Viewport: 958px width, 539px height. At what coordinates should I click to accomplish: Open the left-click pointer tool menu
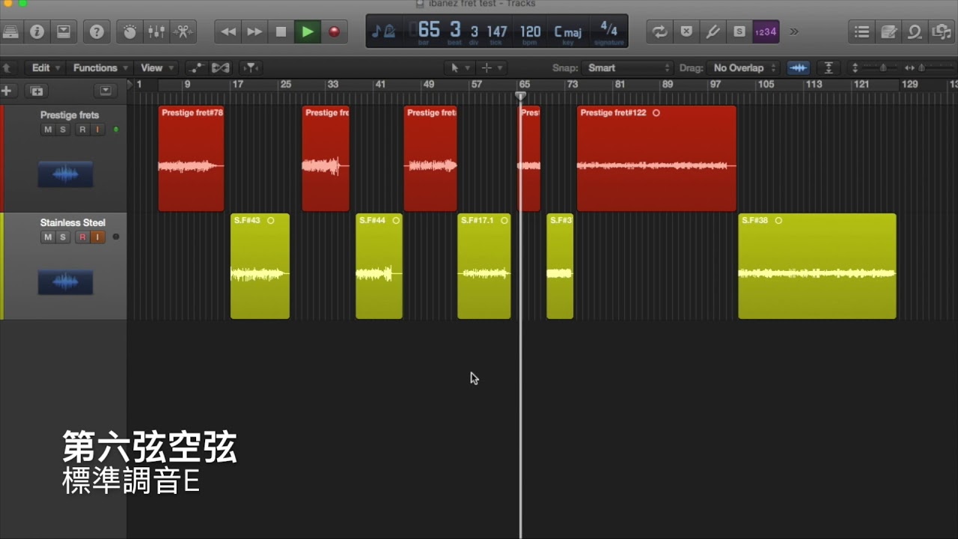tap(458, 67)
